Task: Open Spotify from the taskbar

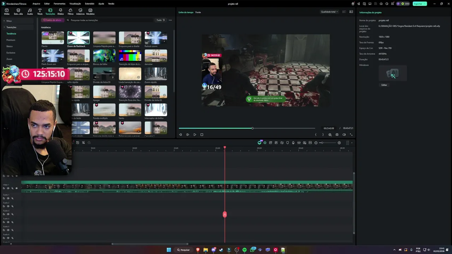Action: pos(244,250)
